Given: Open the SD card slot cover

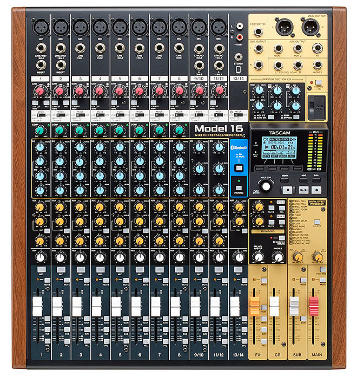Looking at the screenshot, I should pyautogui.click(x=316, y=107).
